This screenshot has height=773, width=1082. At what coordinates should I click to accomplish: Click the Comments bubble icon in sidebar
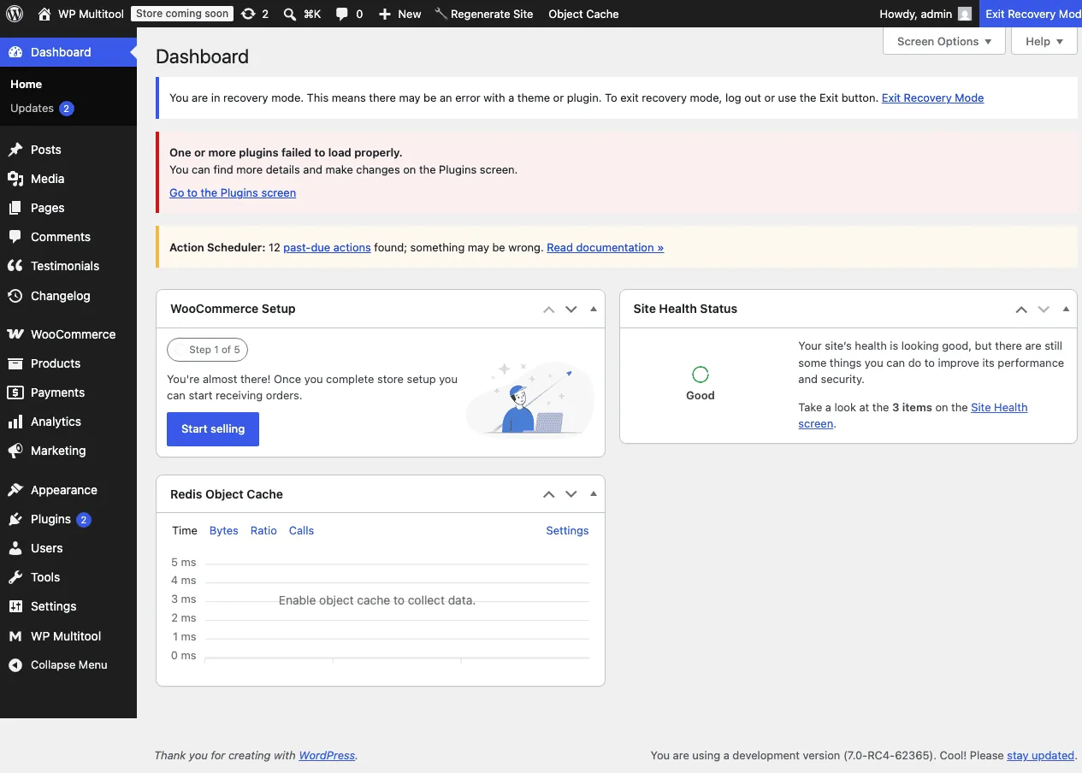[x=15, y=237]
